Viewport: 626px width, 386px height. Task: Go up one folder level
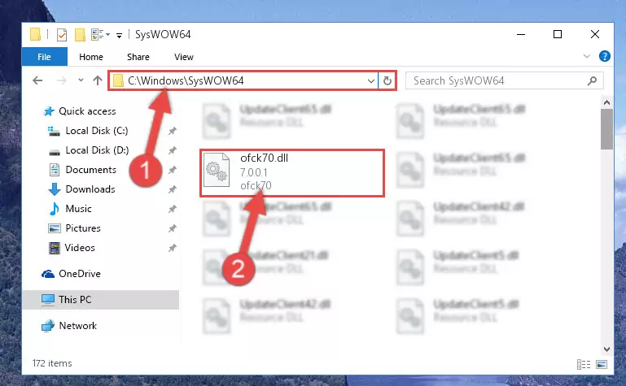(x=98, y=81)
